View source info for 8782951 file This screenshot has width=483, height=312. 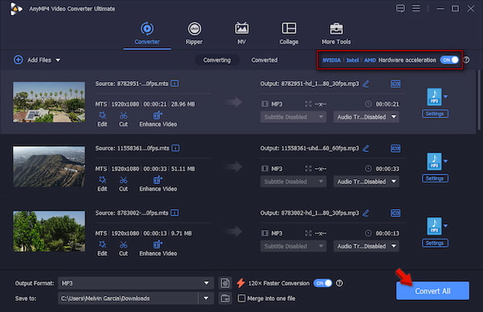(175, 84)
